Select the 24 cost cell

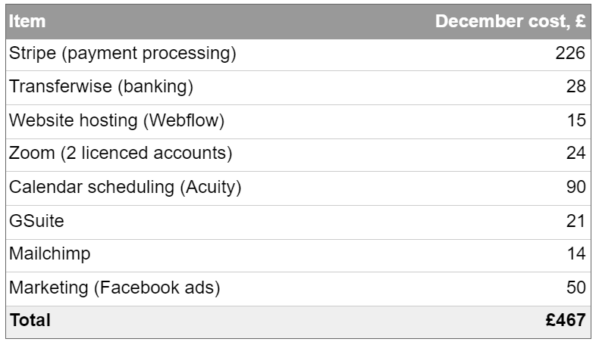click(x=575, y=153)
